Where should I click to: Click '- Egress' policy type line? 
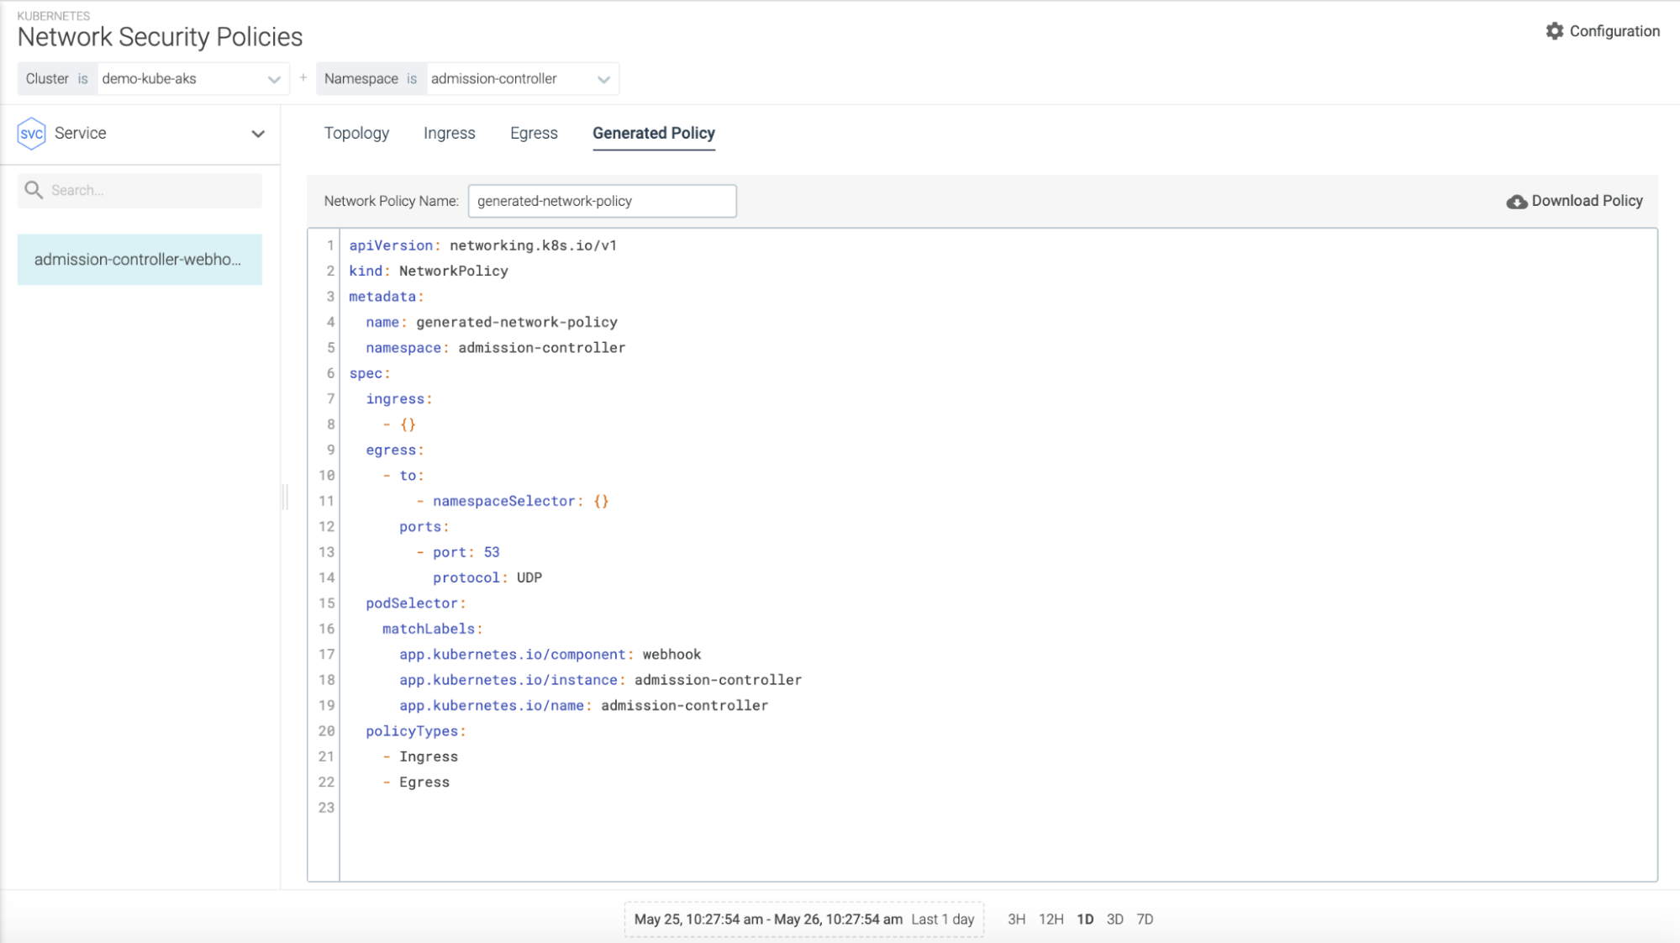coord(416,782)
